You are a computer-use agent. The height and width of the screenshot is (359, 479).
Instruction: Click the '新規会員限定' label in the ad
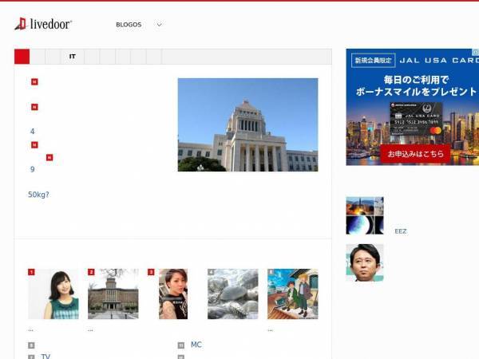pyautogui.click(x=374, y=61)
